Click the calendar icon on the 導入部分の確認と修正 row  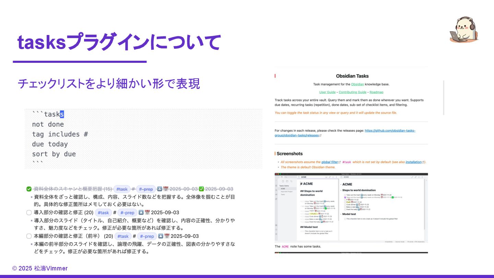point(148,212)
